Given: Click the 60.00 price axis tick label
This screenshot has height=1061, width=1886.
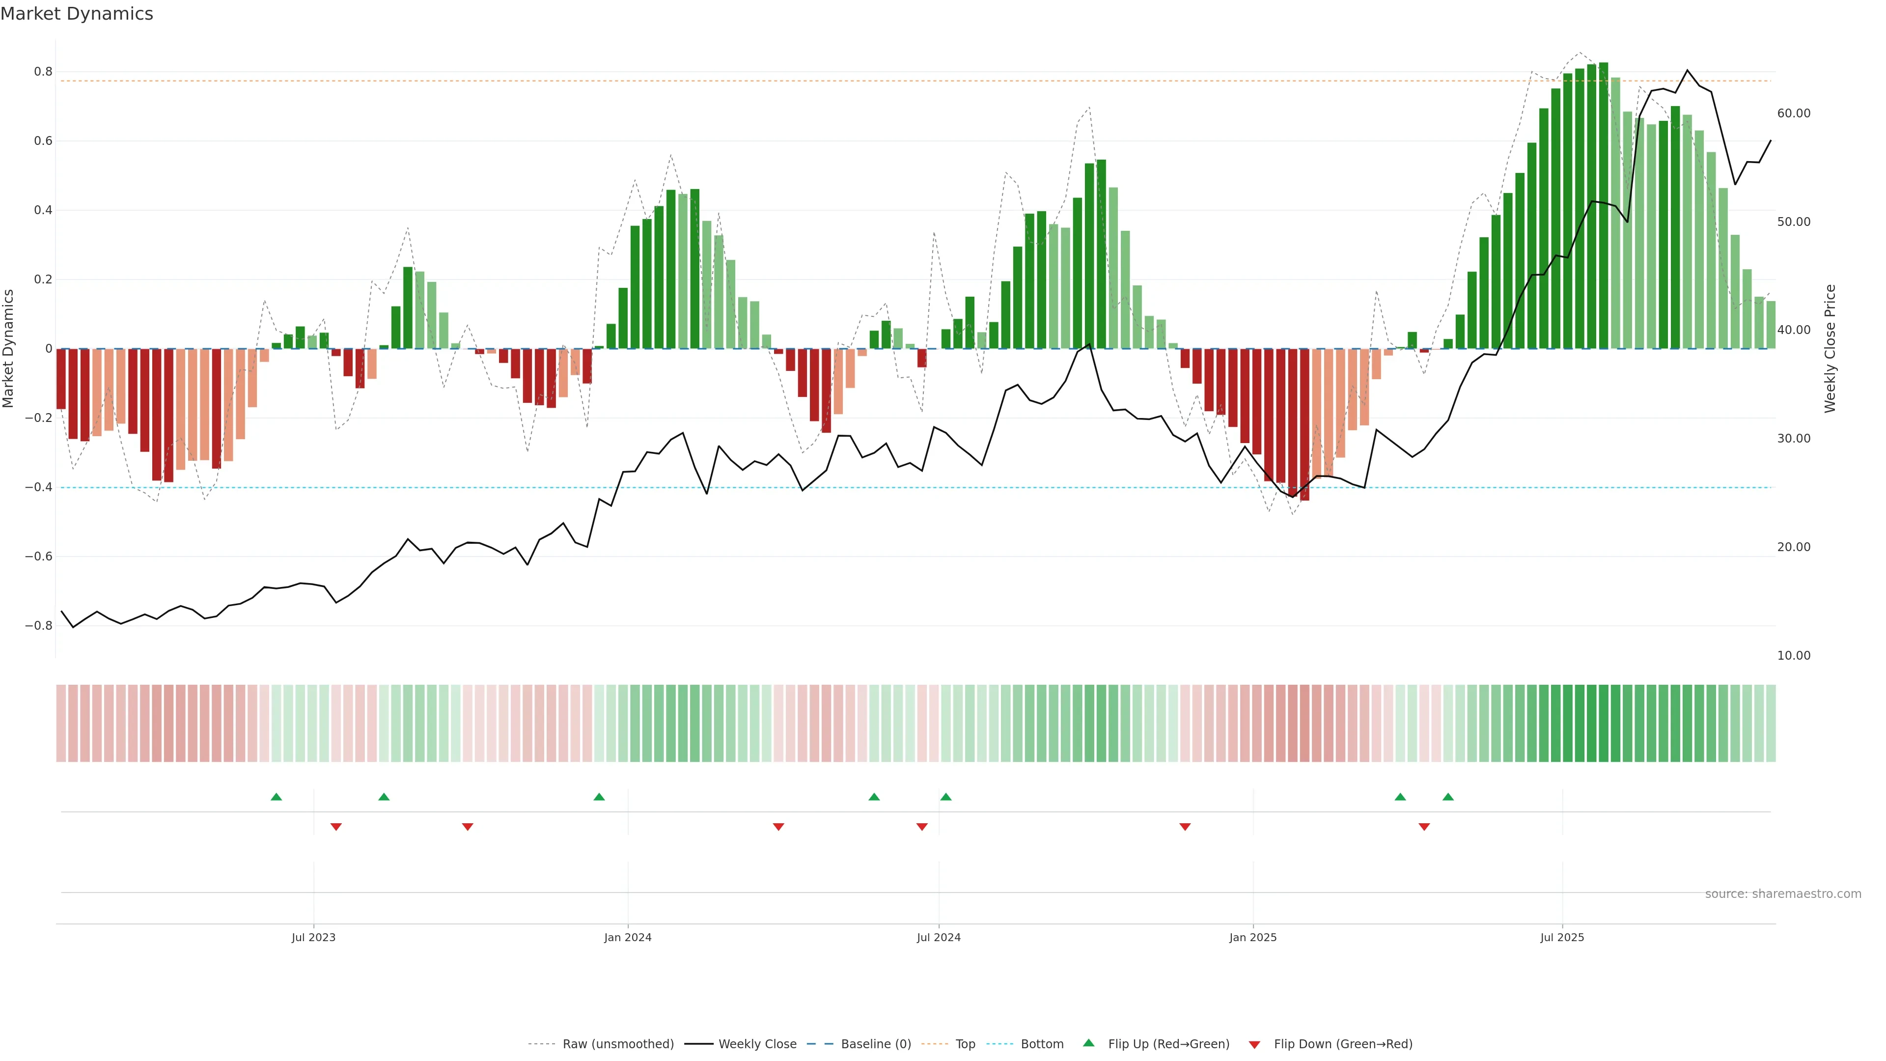Looking at the screenshot, I should [x=1793, y=113].
